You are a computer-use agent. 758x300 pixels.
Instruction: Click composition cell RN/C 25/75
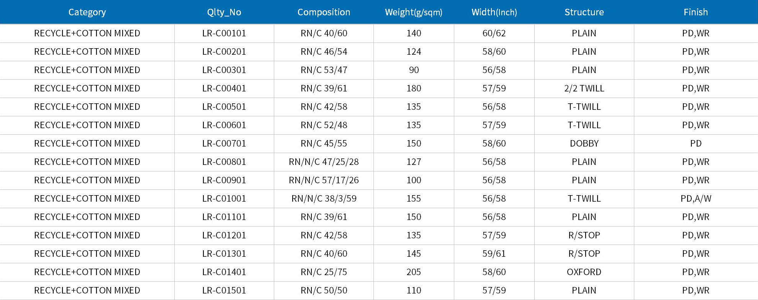[324, 272]
